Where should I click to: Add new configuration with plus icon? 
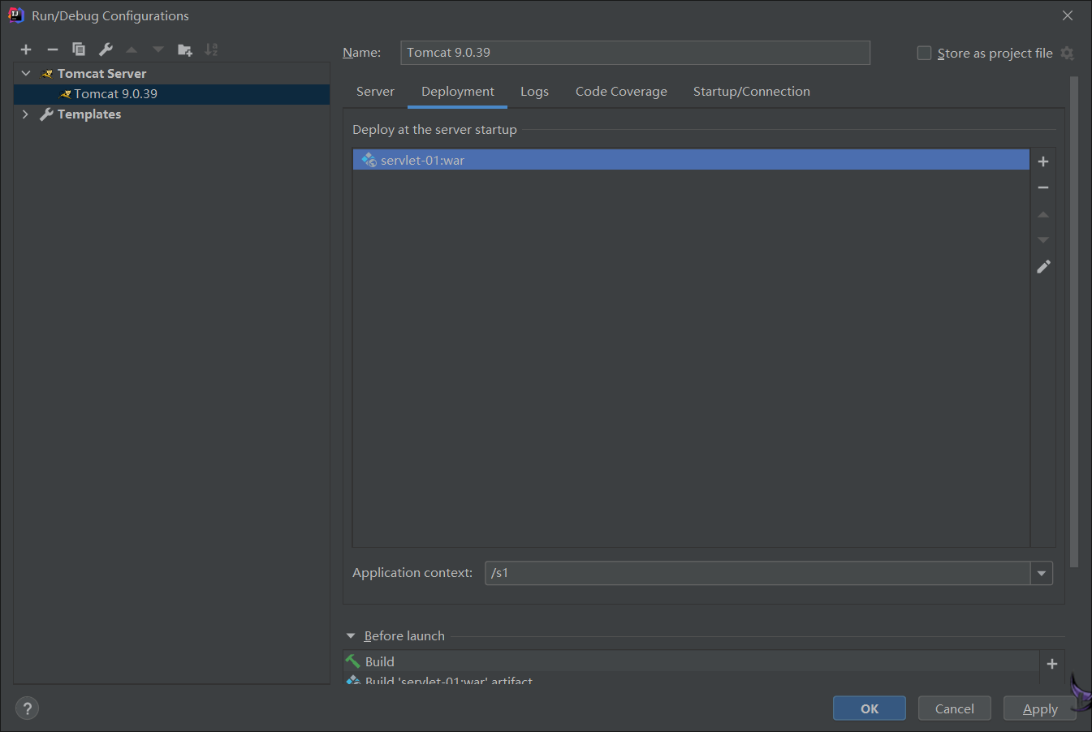[x=26, y=50]
